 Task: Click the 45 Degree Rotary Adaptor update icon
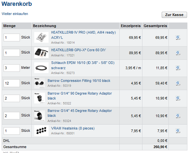[x=178, y=116]
